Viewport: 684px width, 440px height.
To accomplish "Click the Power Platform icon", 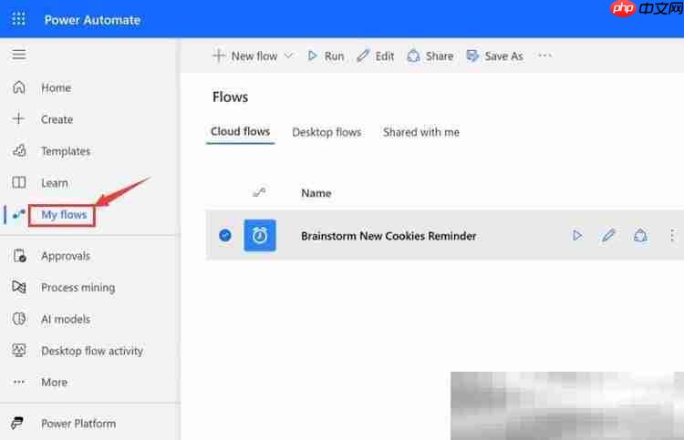I will point(17,423).
